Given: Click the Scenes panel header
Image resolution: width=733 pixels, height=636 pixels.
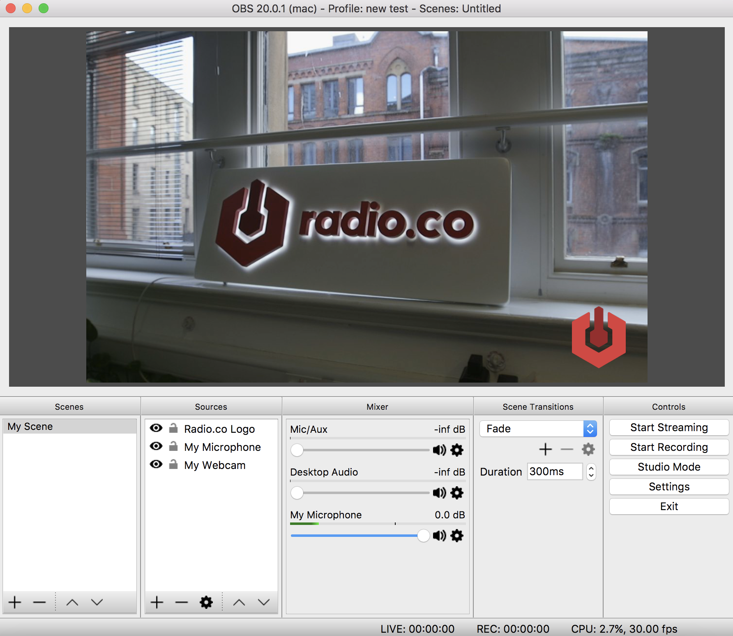Looking at the screenshot, I should tap(69, 406).
